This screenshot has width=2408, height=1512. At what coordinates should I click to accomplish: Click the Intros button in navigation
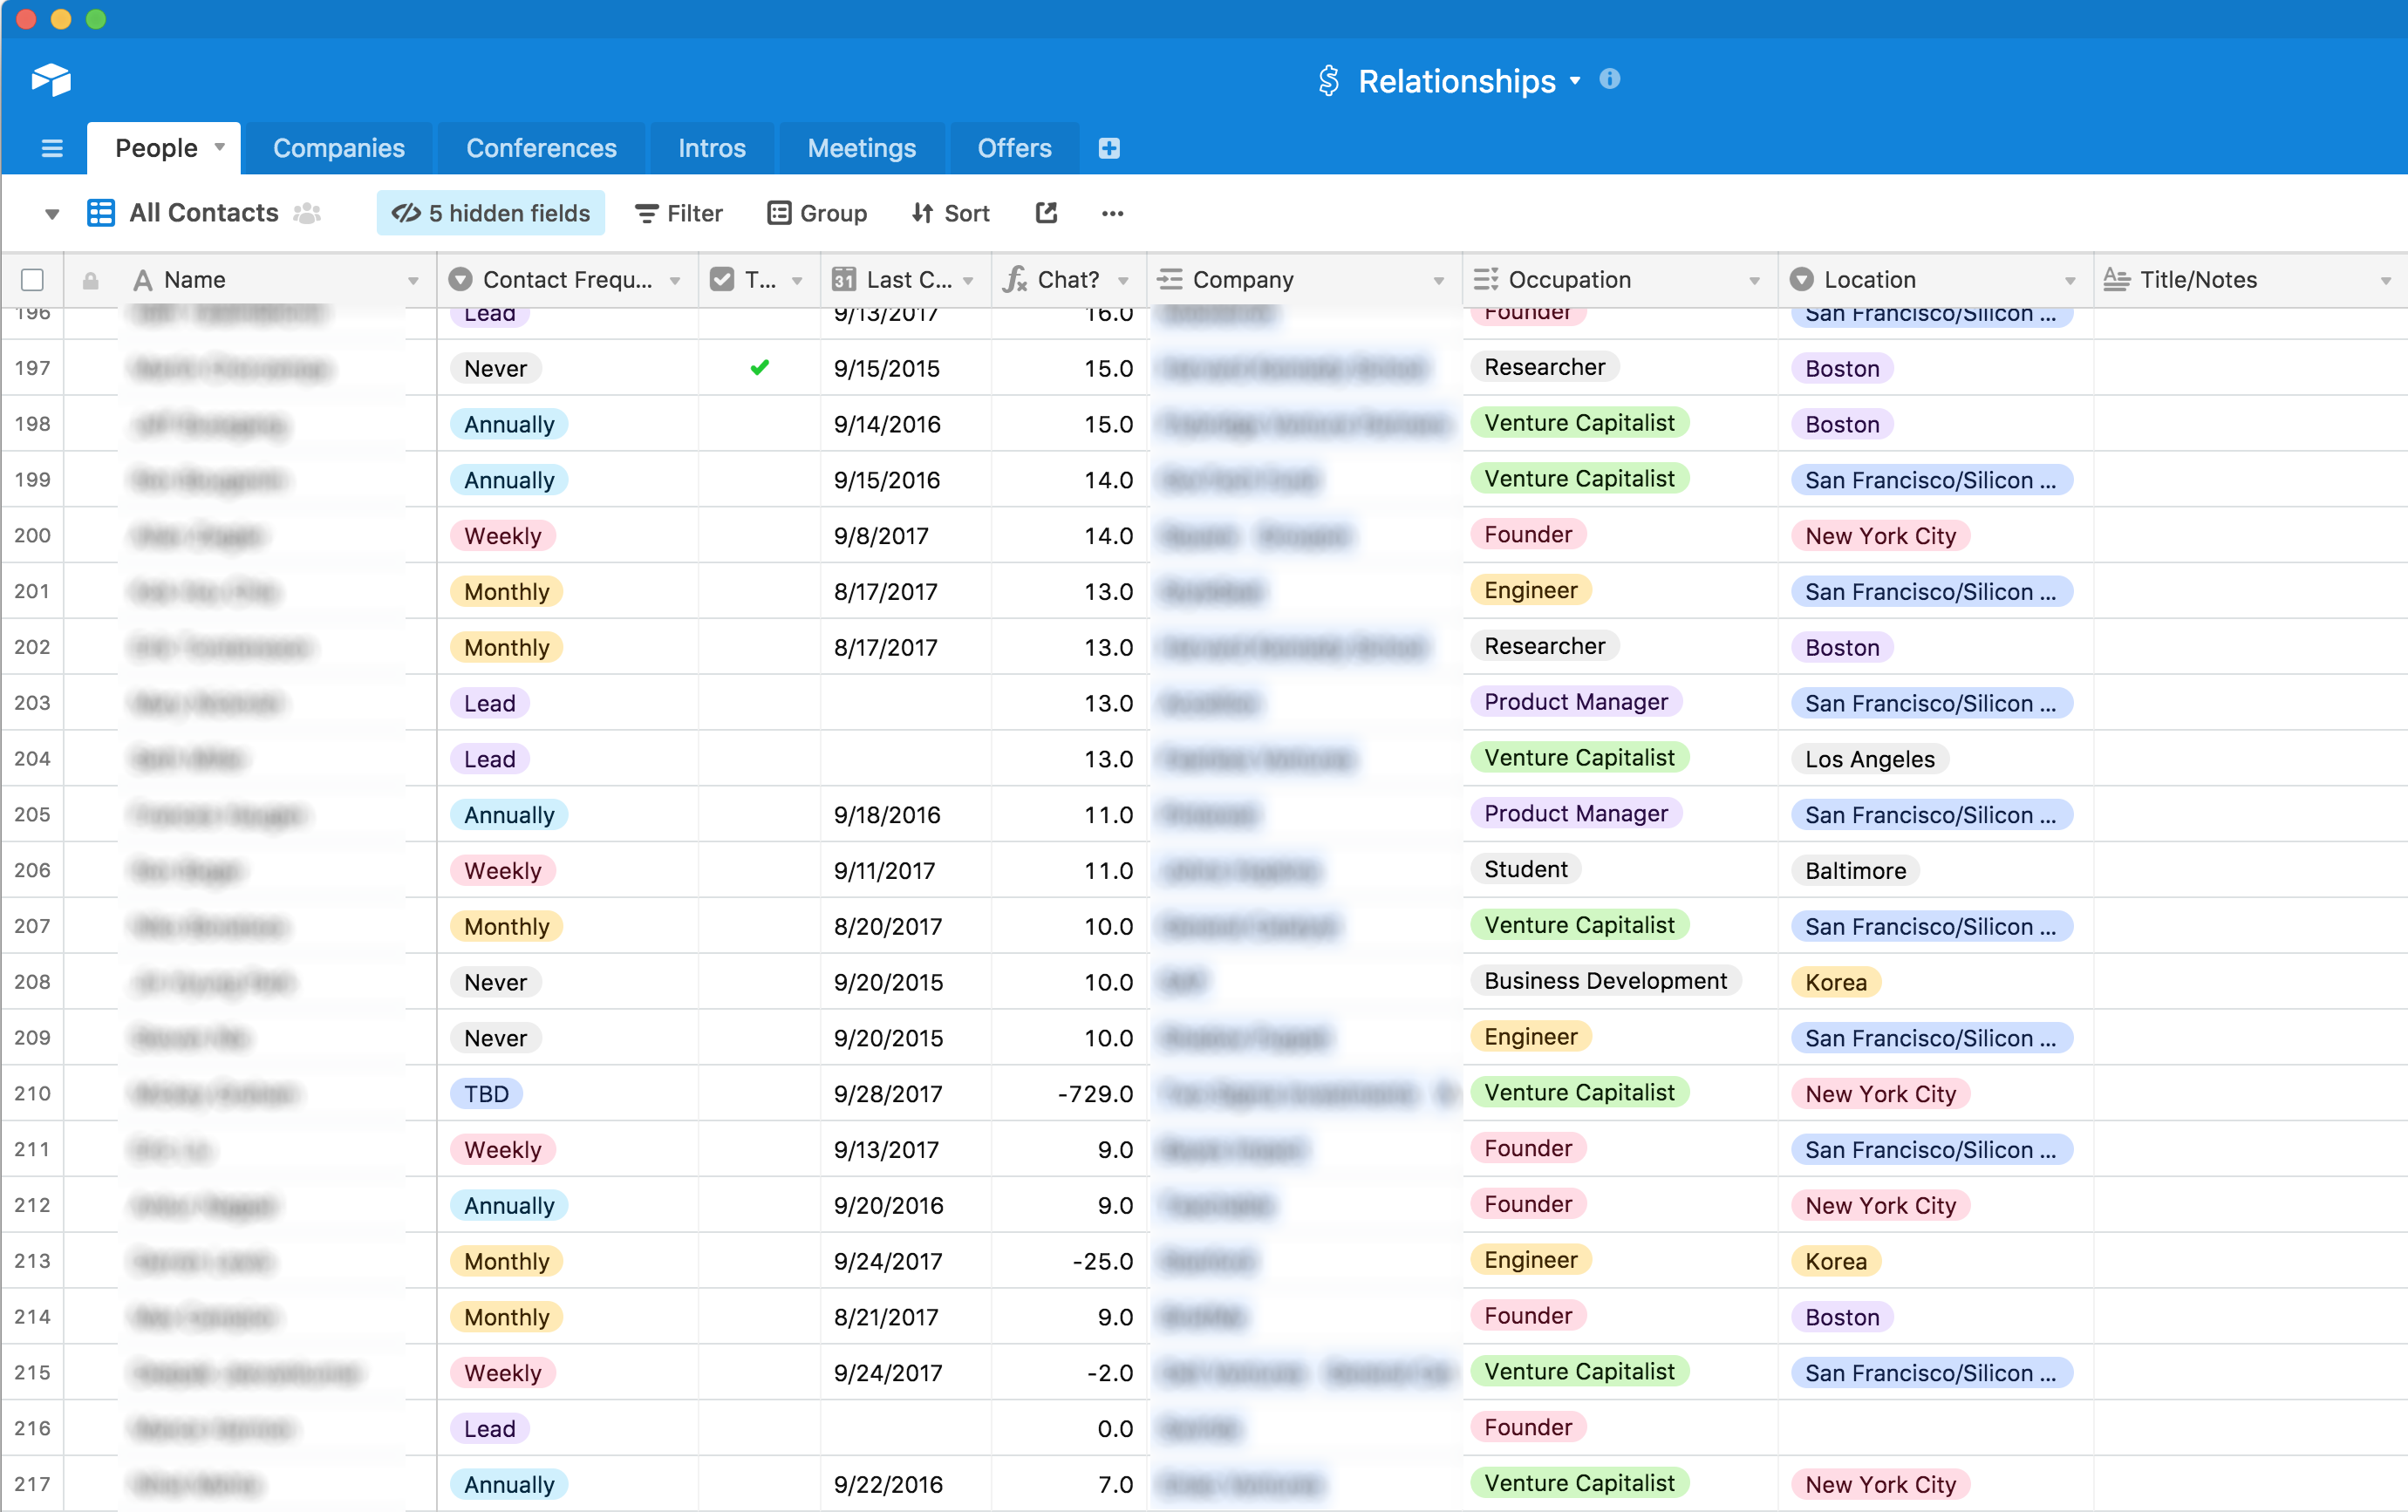point(713,146)
